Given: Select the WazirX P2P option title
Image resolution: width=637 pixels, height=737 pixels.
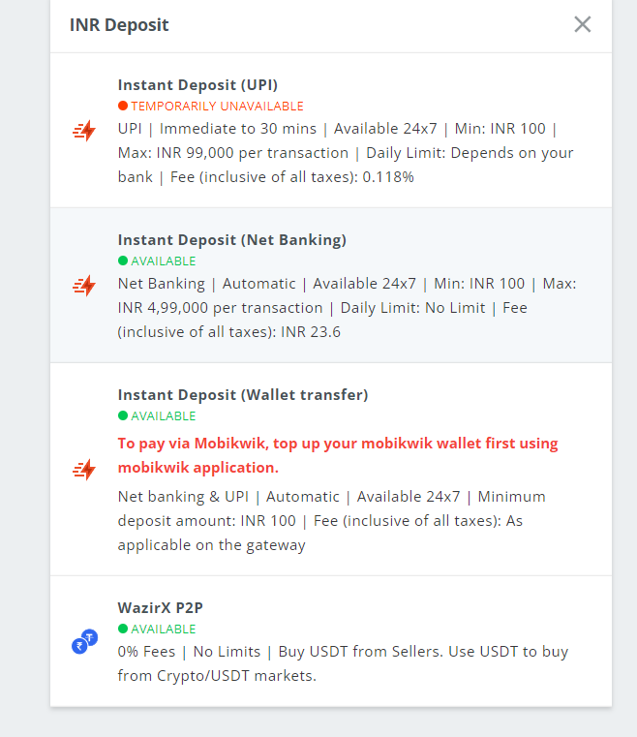Looking at the screenshot, I should pyautogui.click(x=160, y=608).
